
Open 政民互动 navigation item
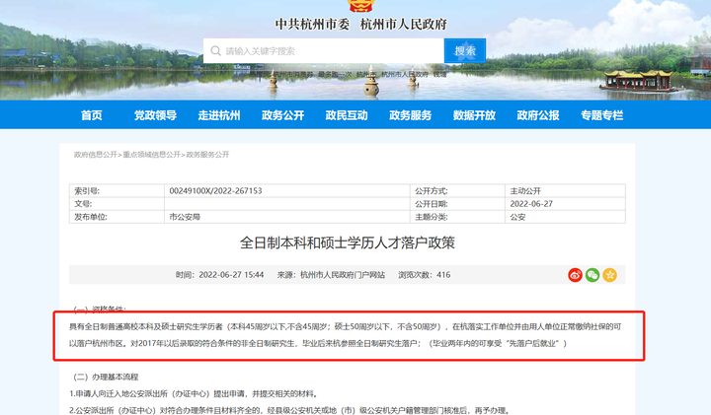point(347,115)
